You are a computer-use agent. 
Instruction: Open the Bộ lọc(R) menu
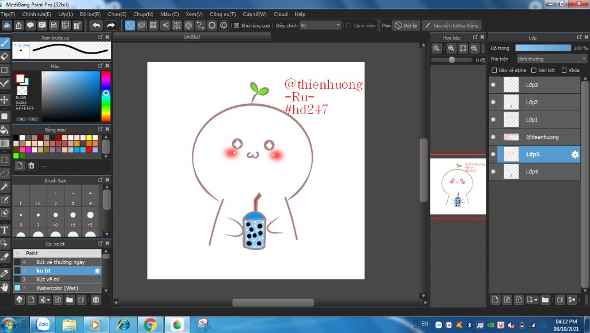tap(90, 14)
